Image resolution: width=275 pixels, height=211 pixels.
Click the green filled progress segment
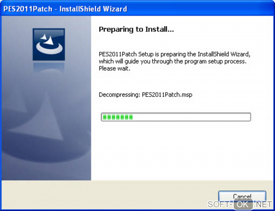(x=118, y=117)
